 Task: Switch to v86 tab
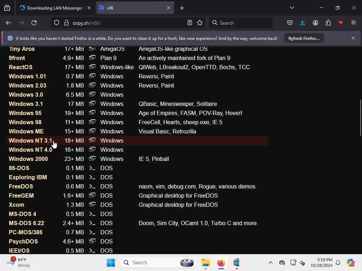(135, 8)
